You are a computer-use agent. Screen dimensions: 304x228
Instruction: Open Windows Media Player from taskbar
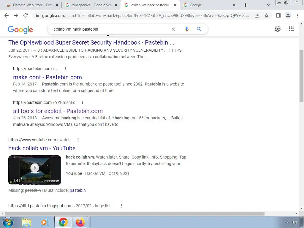click(x=45, y=222)
